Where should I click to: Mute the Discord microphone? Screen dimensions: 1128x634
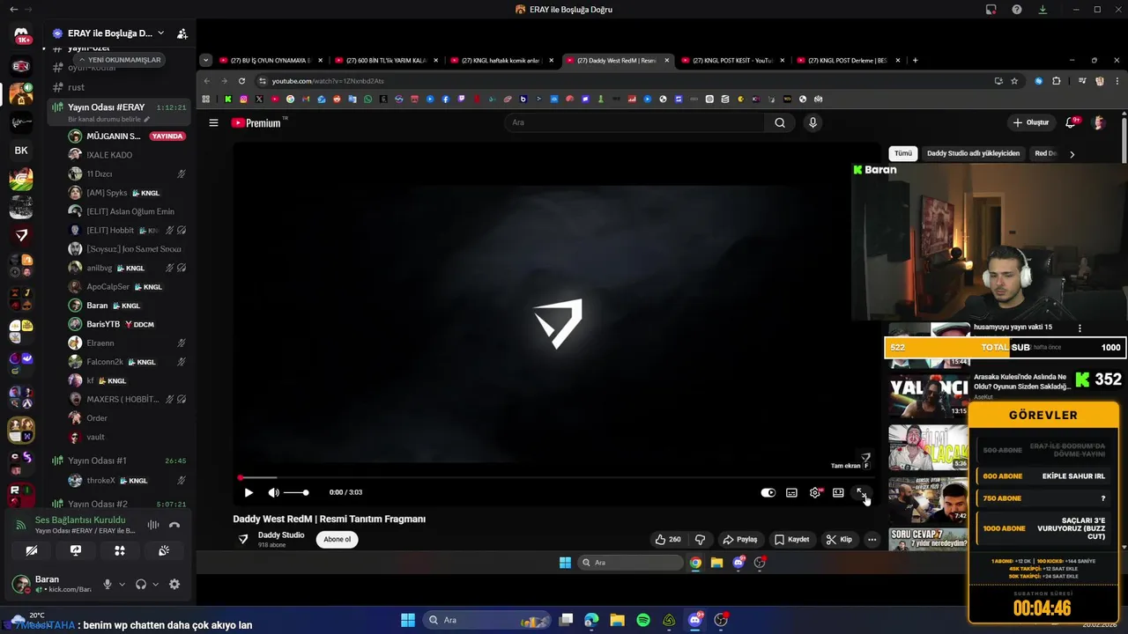point(108,584)
